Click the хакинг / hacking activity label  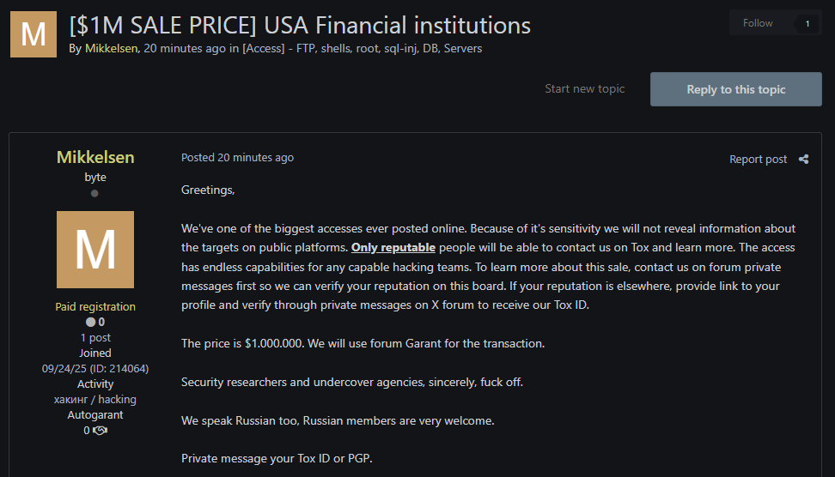[95, 399]
